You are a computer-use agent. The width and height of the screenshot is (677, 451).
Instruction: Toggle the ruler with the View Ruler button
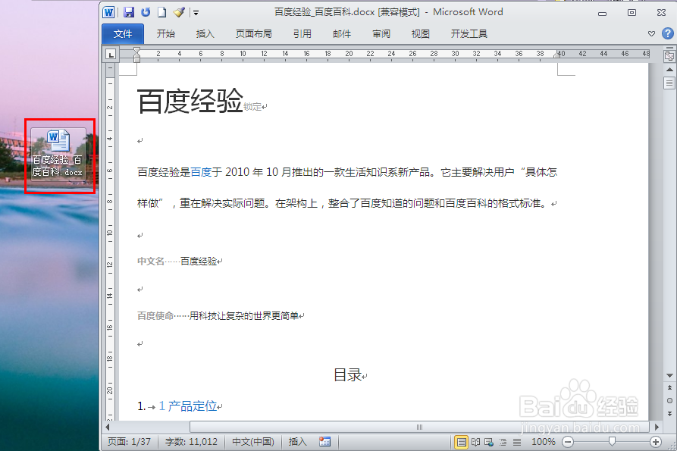click(669, 56)
